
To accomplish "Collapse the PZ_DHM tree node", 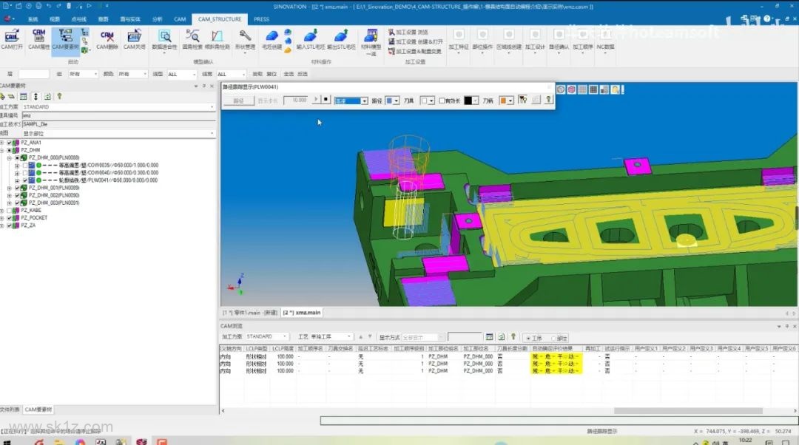I will 2,151.
